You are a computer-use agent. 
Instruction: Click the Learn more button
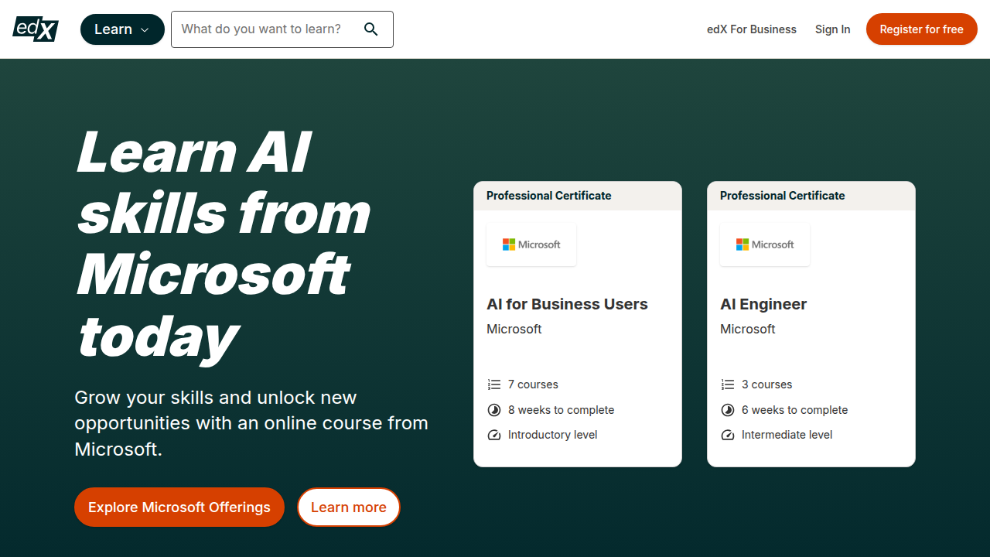click(349, 507)
